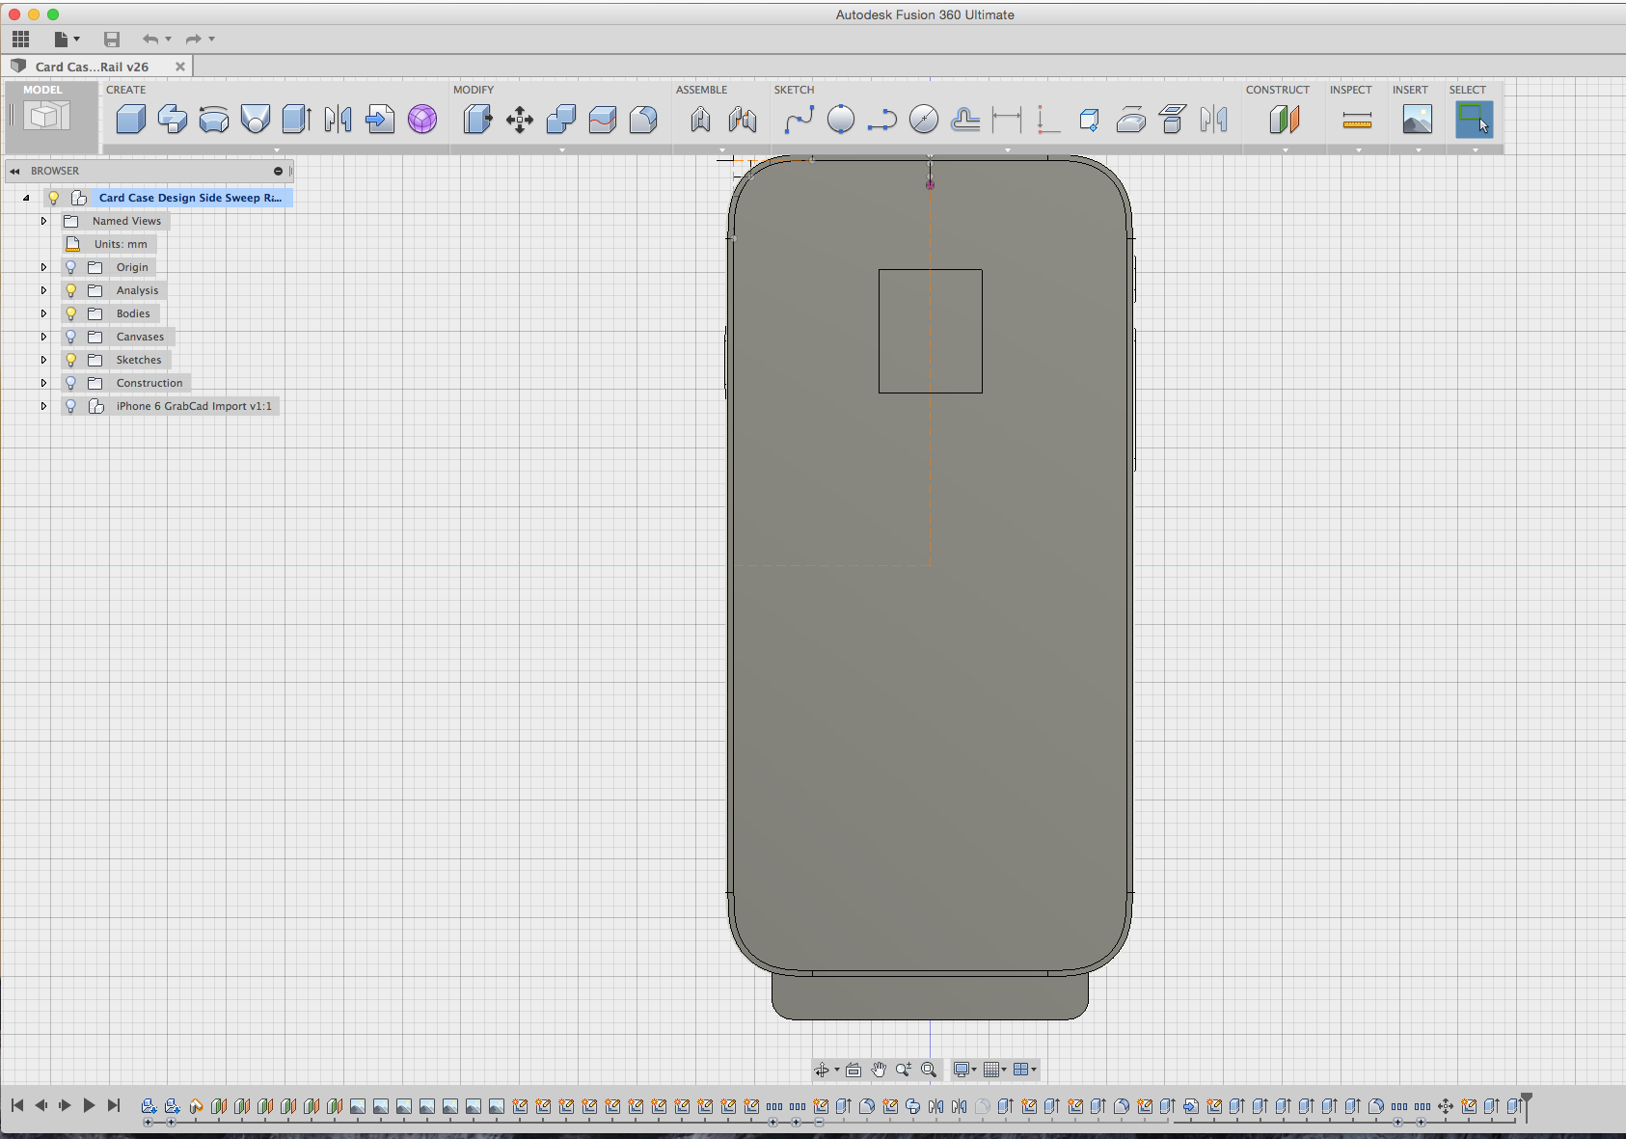The width and height of the screenshot is (1626, 1139).
Task: Click the Undo arrow
Action: click(150, 39)
